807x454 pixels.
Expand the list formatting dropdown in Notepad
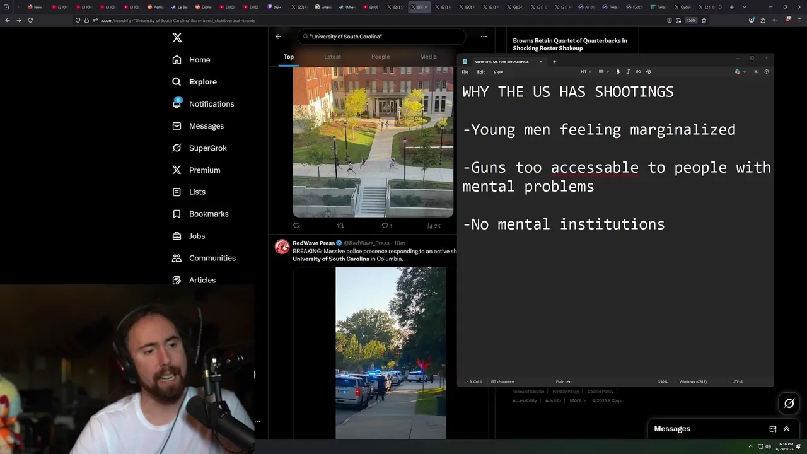603,72
